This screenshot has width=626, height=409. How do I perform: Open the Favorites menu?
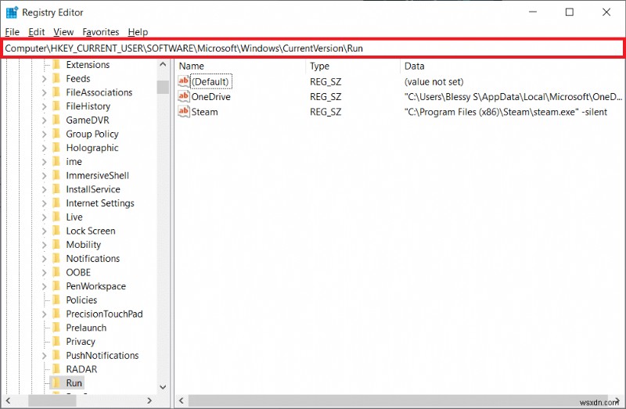(101, 32)
